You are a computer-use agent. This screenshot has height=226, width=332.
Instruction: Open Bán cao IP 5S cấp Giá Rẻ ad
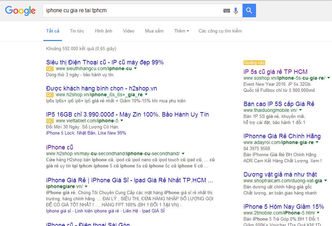[279, 104]
